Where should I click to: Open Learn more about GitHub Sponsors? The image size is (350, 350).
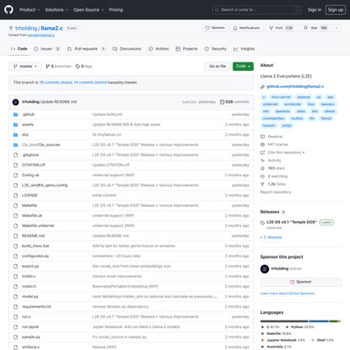click(x=288, y=293)
